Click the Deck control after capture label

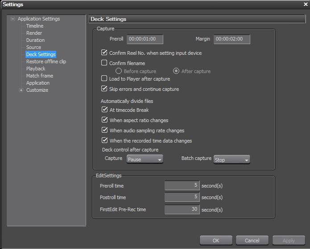tap(130, 150)
